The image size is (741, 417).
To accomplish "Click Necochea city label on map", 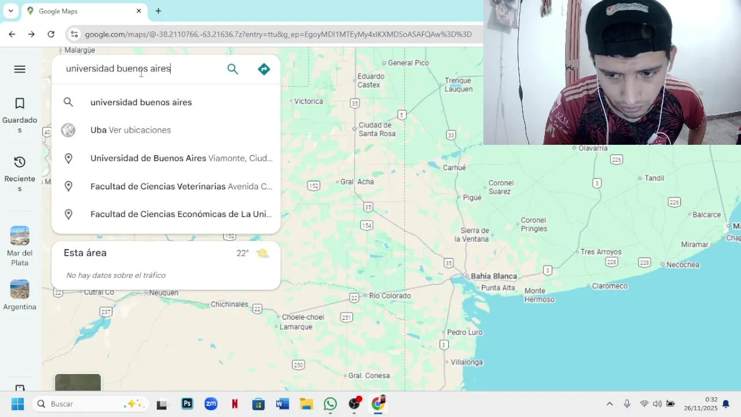I will [x=683, y=265].
